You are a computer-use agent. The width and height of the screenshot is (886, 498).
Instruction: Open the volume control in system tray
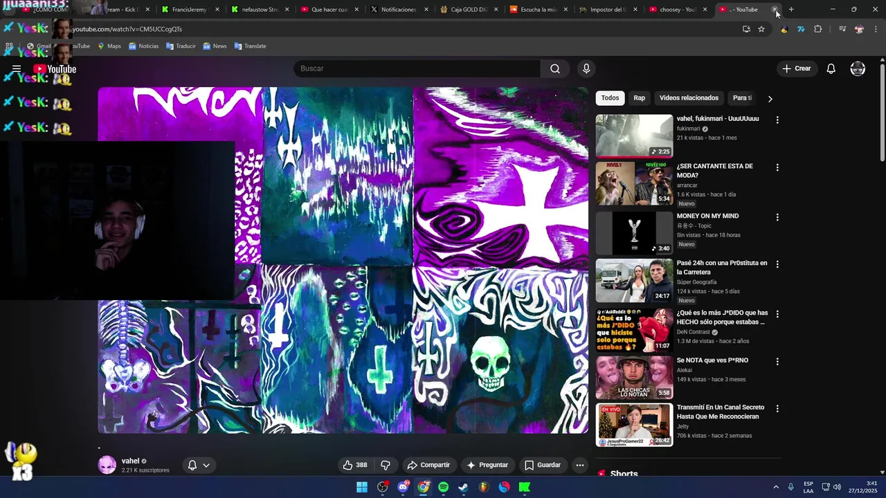(x=837, y=487)
